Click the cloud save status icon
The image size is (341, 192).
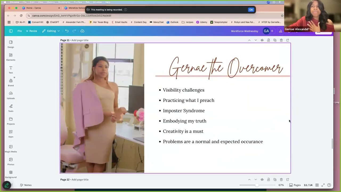pos(82,31)
